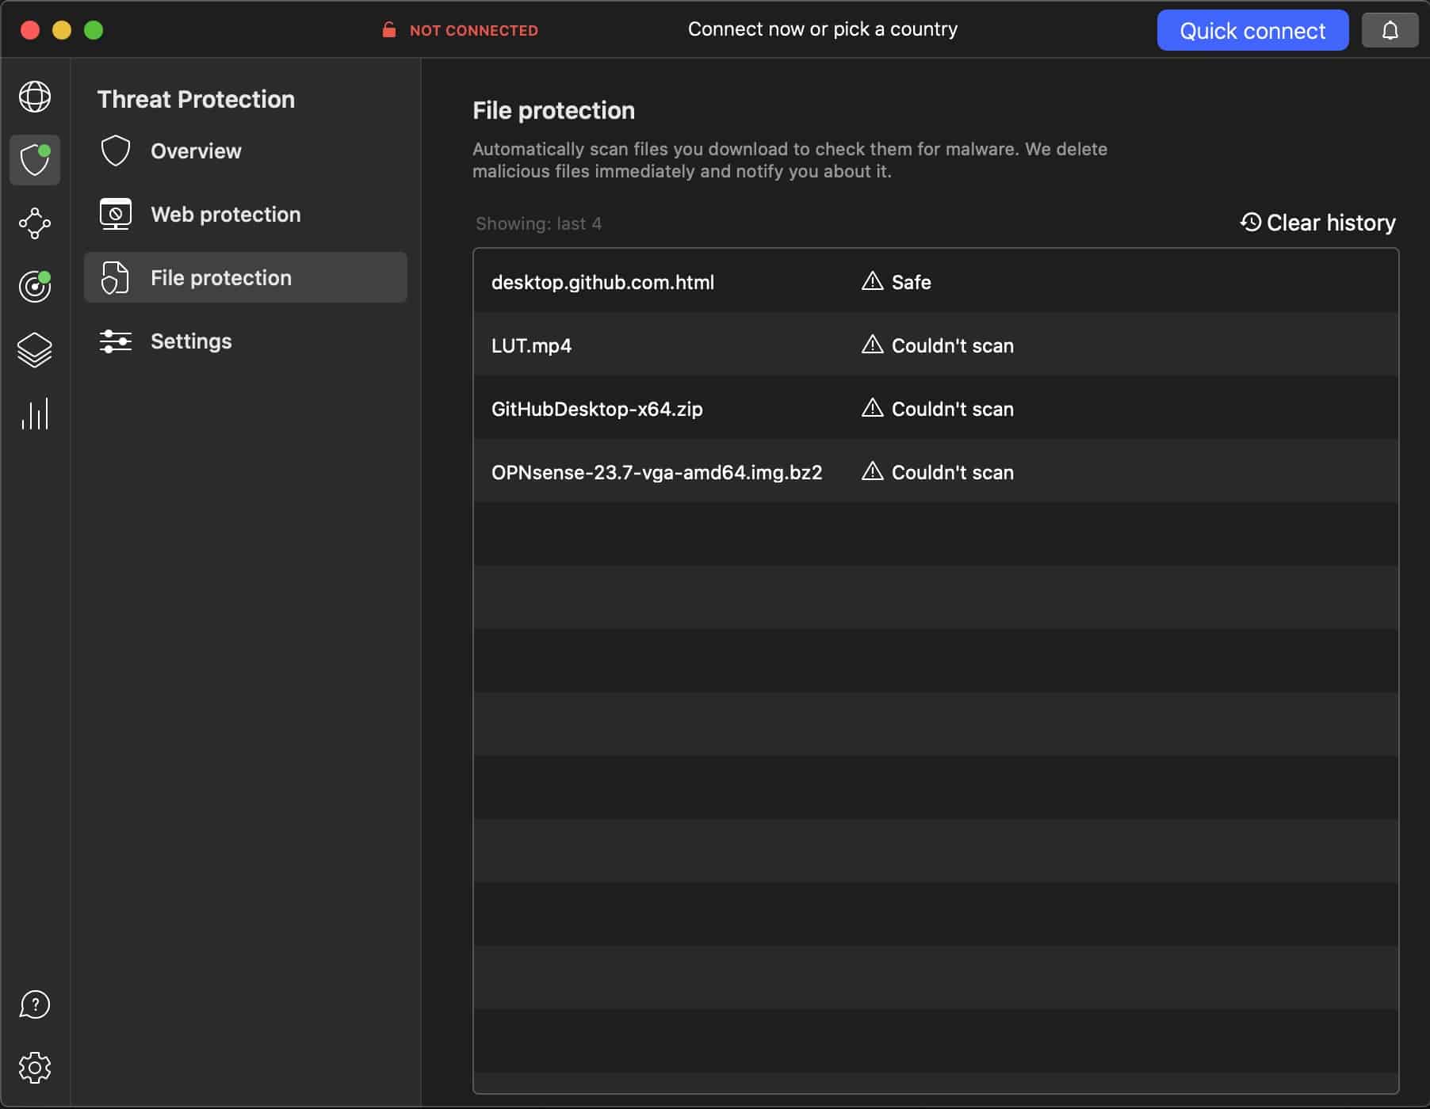This screenshot has width=1430, height=1109.
Task: Click the Safe status text
Action: pos(912,283)
